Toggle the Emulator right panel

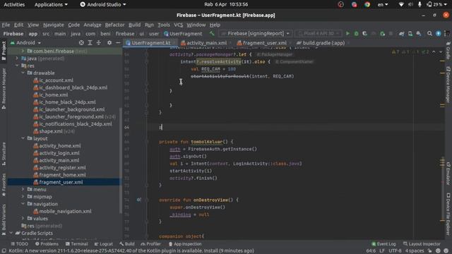click(448, 174)
